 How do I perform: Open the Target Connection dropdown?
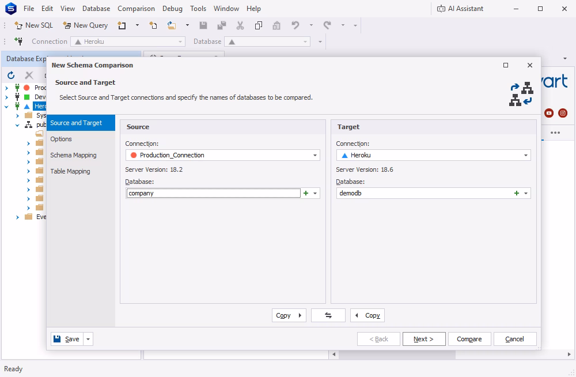coord(526,155)
